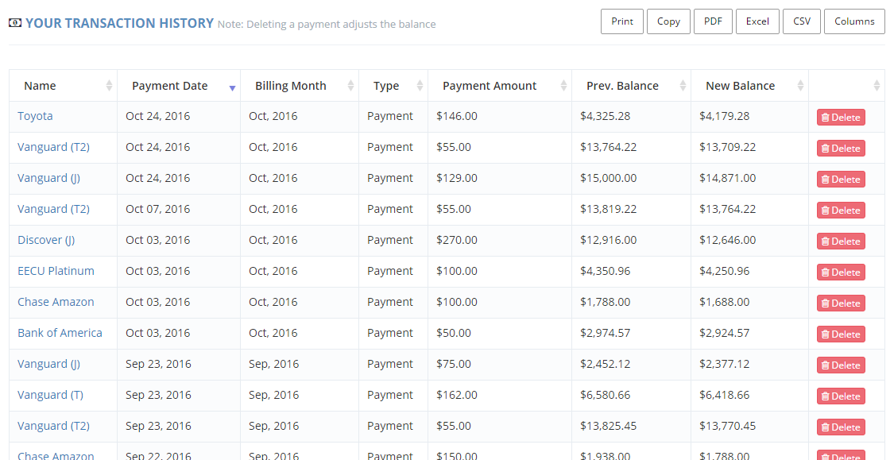Select the $15,000.00 previous balance cell
Viewport: 894px width, 460px height.
pos(631,178)
